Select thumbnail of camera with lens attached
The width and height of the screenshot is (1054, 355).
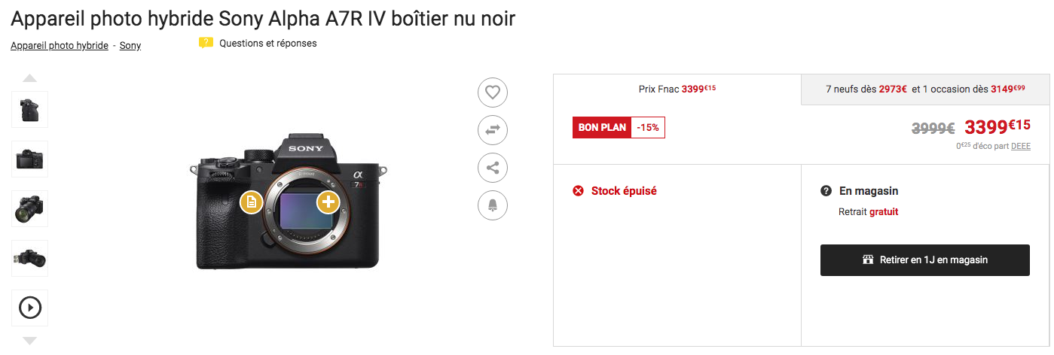click(30, 208)
